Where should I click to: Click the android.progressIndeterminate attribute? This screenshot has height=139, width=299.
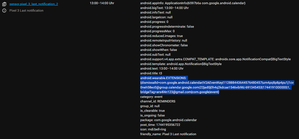[167, 27]
